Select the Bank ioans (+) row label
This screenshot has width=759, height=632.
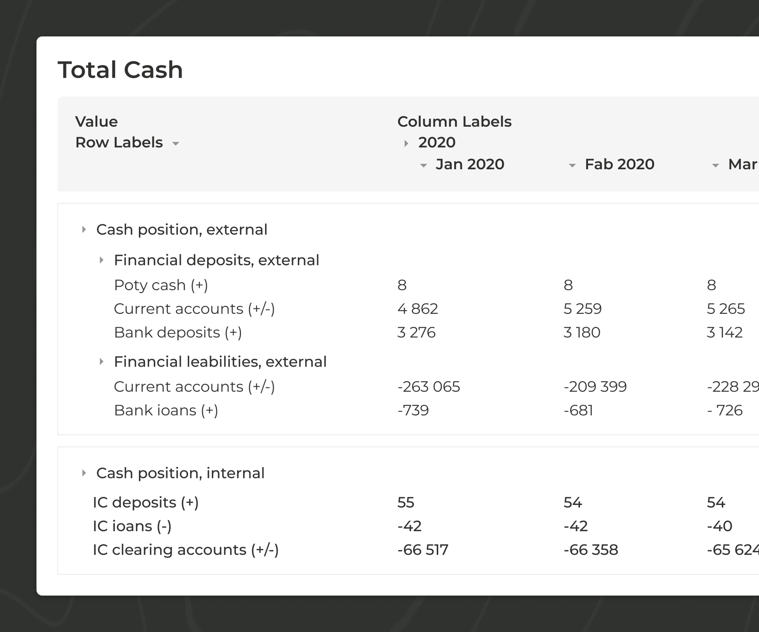click(x=166, y=410)
